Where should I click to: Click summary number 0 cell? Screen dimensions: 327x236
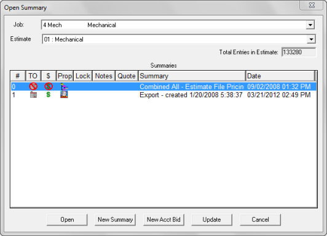click(x=14, y=87)
